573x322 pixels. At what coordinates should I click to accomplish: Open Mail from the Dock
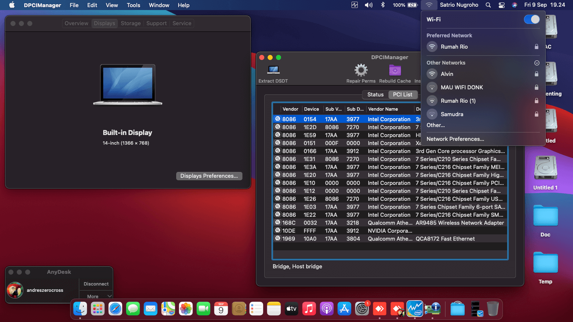(x=151, y=309)
